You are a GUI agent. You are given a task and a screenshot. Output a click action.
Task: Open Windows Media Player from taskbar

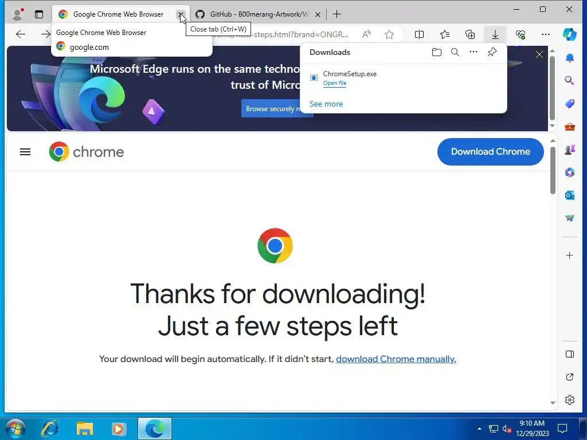tap(119, 429)
